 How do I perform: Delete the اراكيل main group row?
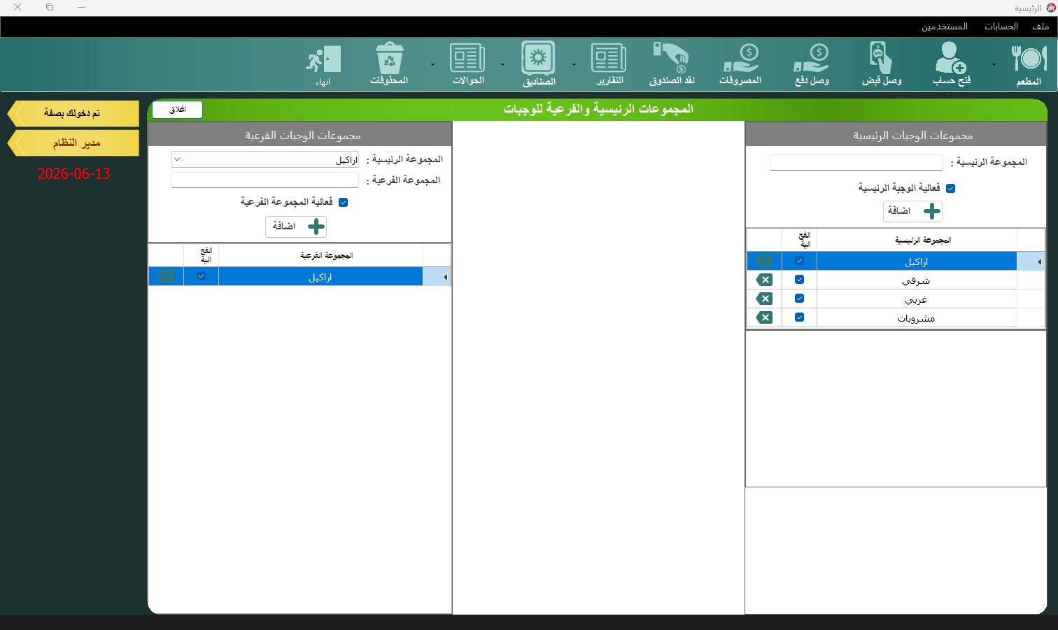764,261
